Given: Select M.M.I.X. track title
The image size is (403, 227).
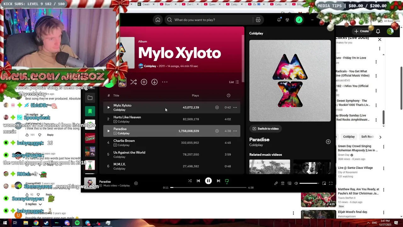Looking at the screenshot, I should click(x=120, y=164).
